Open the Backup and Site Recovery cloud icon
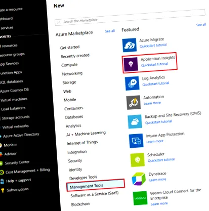The image size is (209, 211). click(135, 121)
